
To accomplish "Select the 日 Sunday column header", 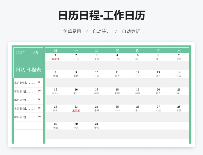I will pyautogui.click(x=56, y=51).
